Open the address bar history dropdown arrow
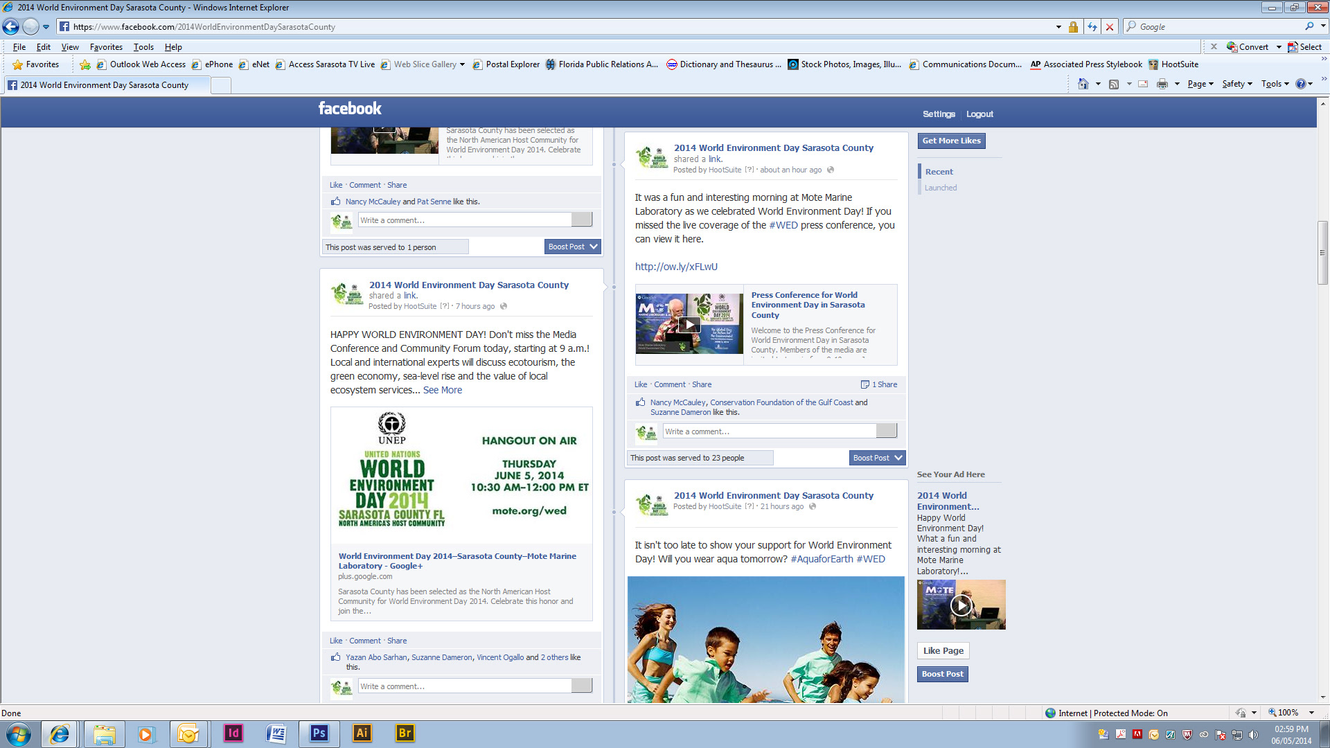1330x748 pixels. point(1058,27)
